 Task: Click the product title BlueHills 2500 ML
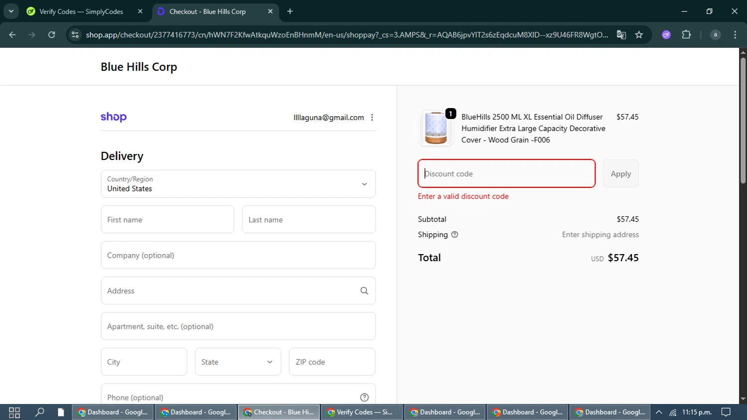click(x=533, y=129)
